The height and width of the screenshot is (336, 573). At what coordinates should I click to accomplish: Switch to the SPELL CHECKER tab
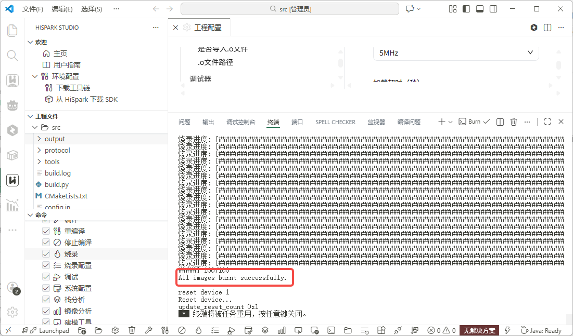point(335,122)
